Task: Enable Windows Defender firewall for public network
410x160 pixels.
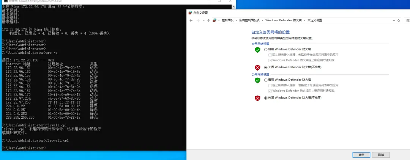Action: point(266,80)
